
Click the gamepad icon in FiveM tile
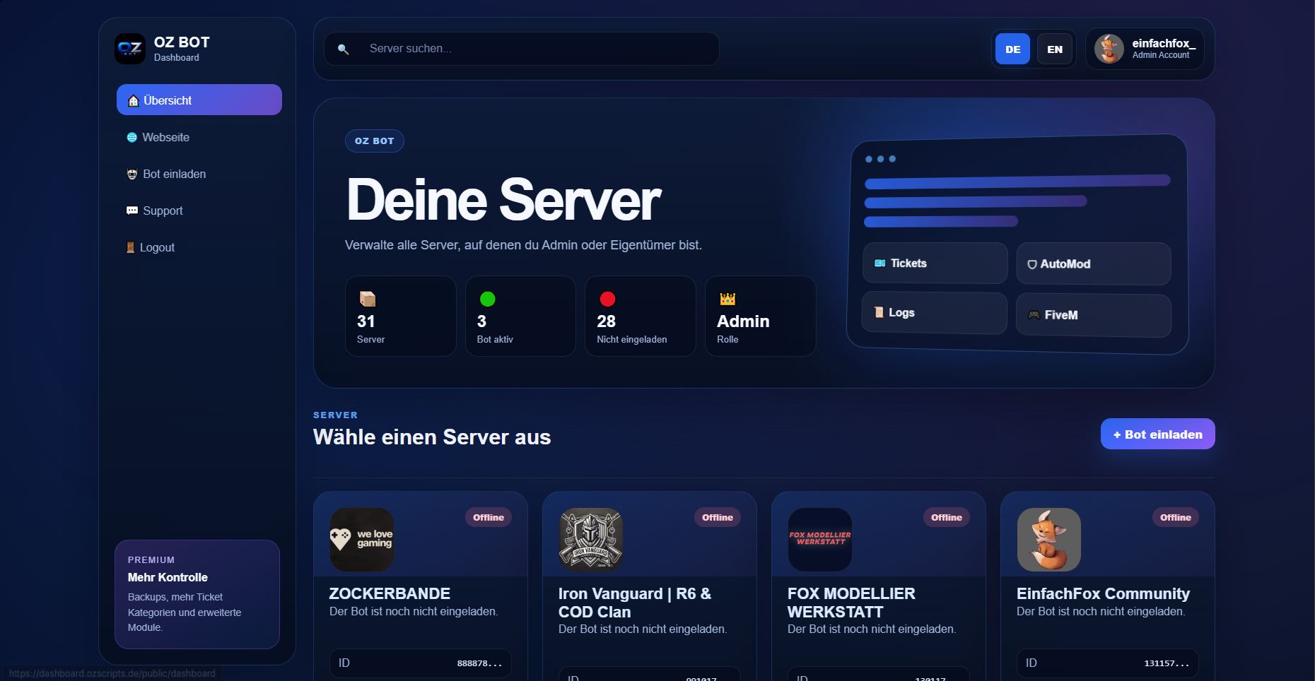[x=1034, y=315]
